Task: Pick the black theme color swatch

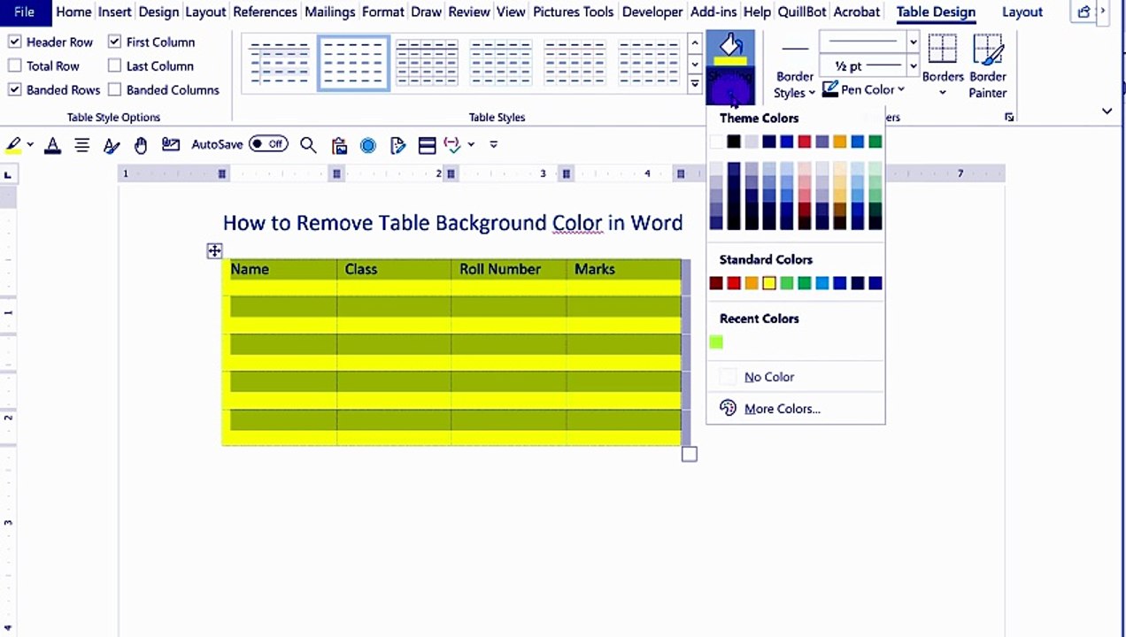Action: (x=734, y=142)
